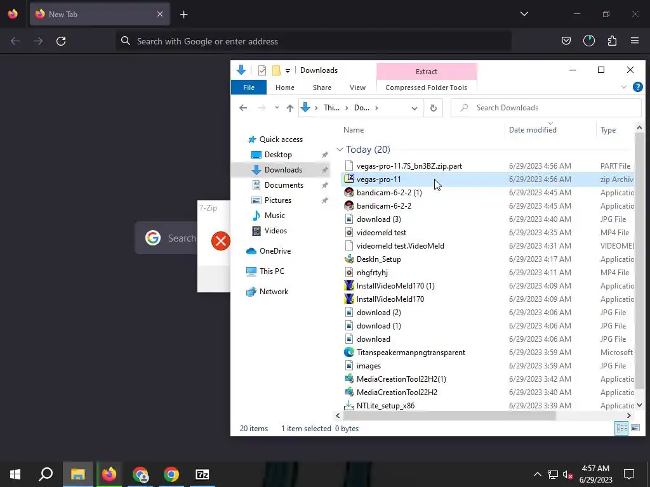The image size is (650, 487).
Task: Click Firefox list all tabs arrow
Action: (x=524, y=14)
